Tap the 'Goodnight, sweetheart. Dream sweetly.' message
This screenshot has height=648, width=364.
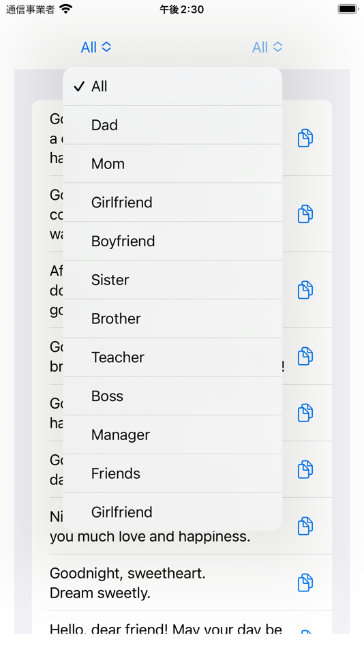(x=127, y=583)
